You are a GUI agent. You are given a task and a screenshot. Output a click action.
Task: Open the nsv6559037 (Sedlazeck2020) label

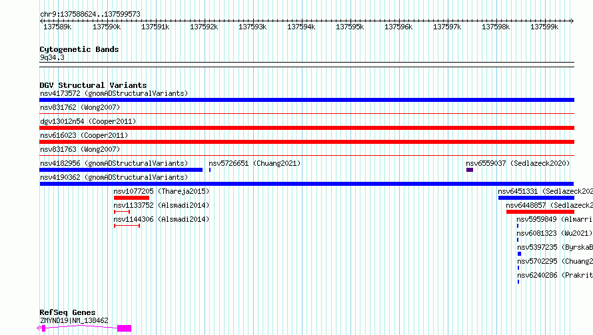pos(518,163)
